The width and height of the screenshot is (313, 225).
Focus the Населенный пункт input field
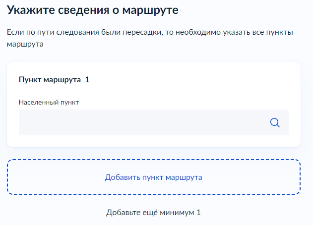tap(144, 122)
